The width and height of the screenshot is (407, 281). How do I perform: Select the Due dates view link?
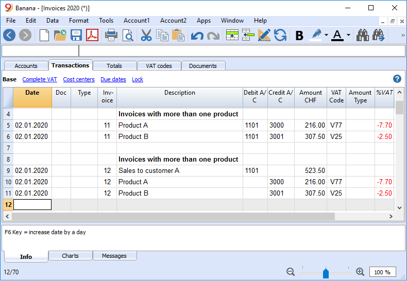(x=113, y=79)
